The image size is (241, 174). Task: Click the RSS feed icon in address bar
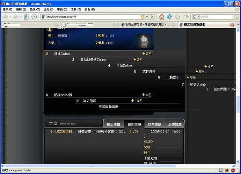click(142, 17)
